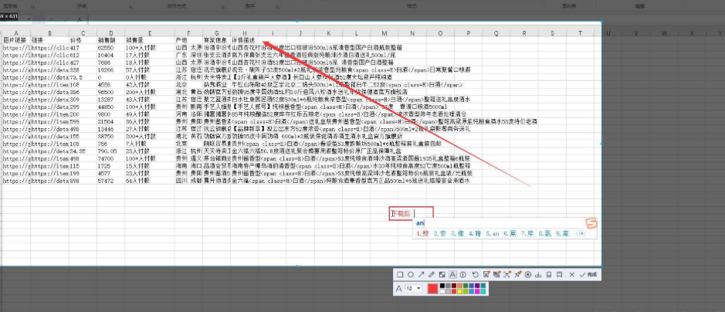Cancel the screenshot with X icon
The image size is (725, 312).
point(572,275)
